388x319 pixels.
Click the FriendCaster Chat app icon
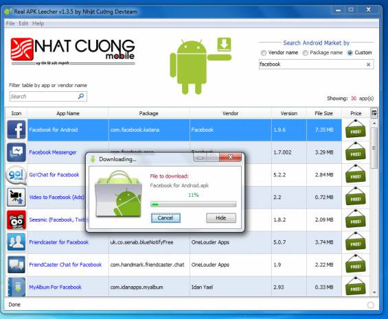pos(16,265)
